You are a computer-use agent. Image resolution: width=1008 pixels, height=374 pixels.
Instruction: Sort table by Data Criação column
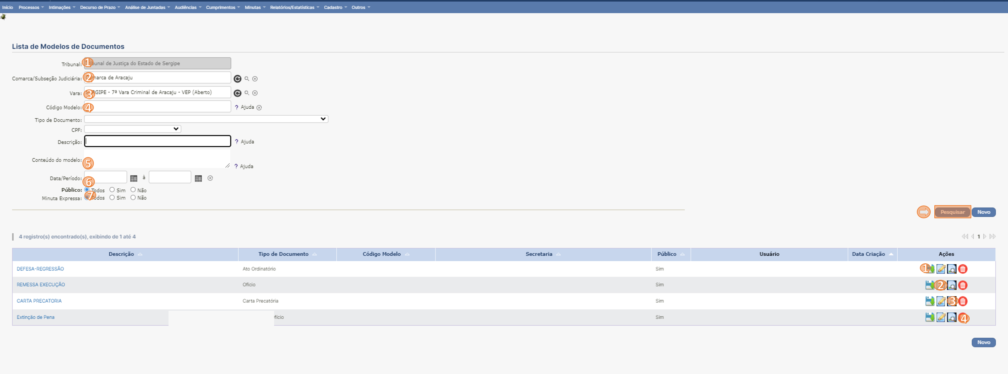[x=872, y=254]
